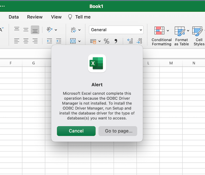Click the Tell me search field
This screenshot has height=175, width=205.
(x=83, y=17)
